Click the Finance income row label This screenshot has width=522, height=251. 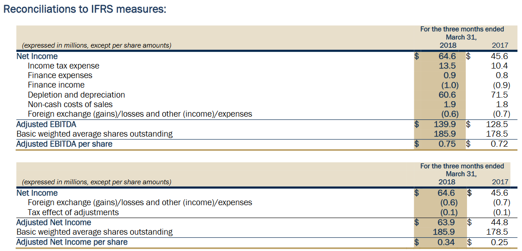(x=56, y=85)
